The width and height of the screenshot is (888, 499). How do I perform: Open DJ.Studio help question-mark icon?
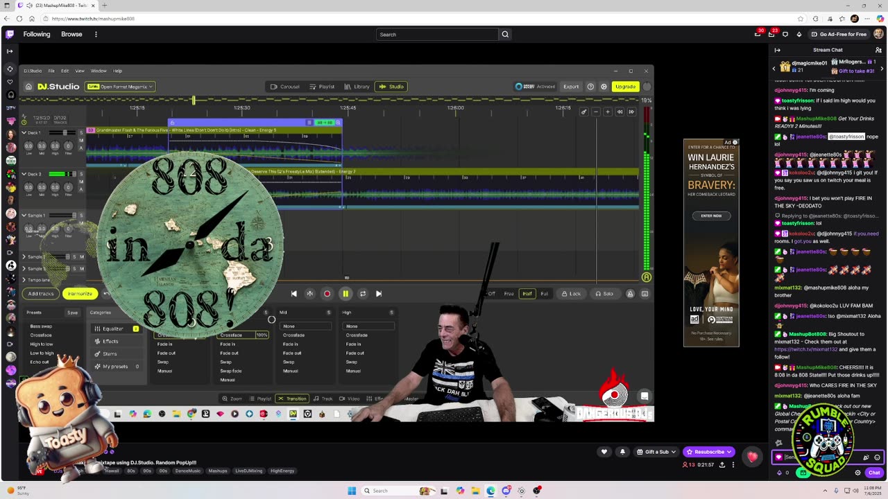[x=590, y=87]
